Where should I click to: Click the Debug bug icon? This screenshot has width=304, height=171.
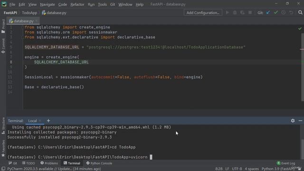click(x=235, y=13)
